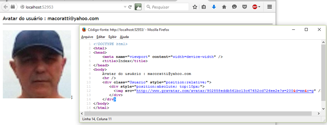Click the user avatar photo on the page
The width and height of the screenshot is (327, 125).
37,64
